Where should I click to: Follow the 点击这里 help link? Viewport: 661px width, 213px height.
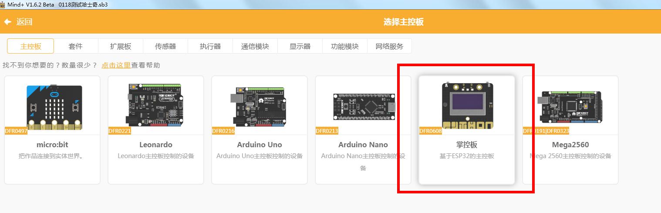point(116,65)
